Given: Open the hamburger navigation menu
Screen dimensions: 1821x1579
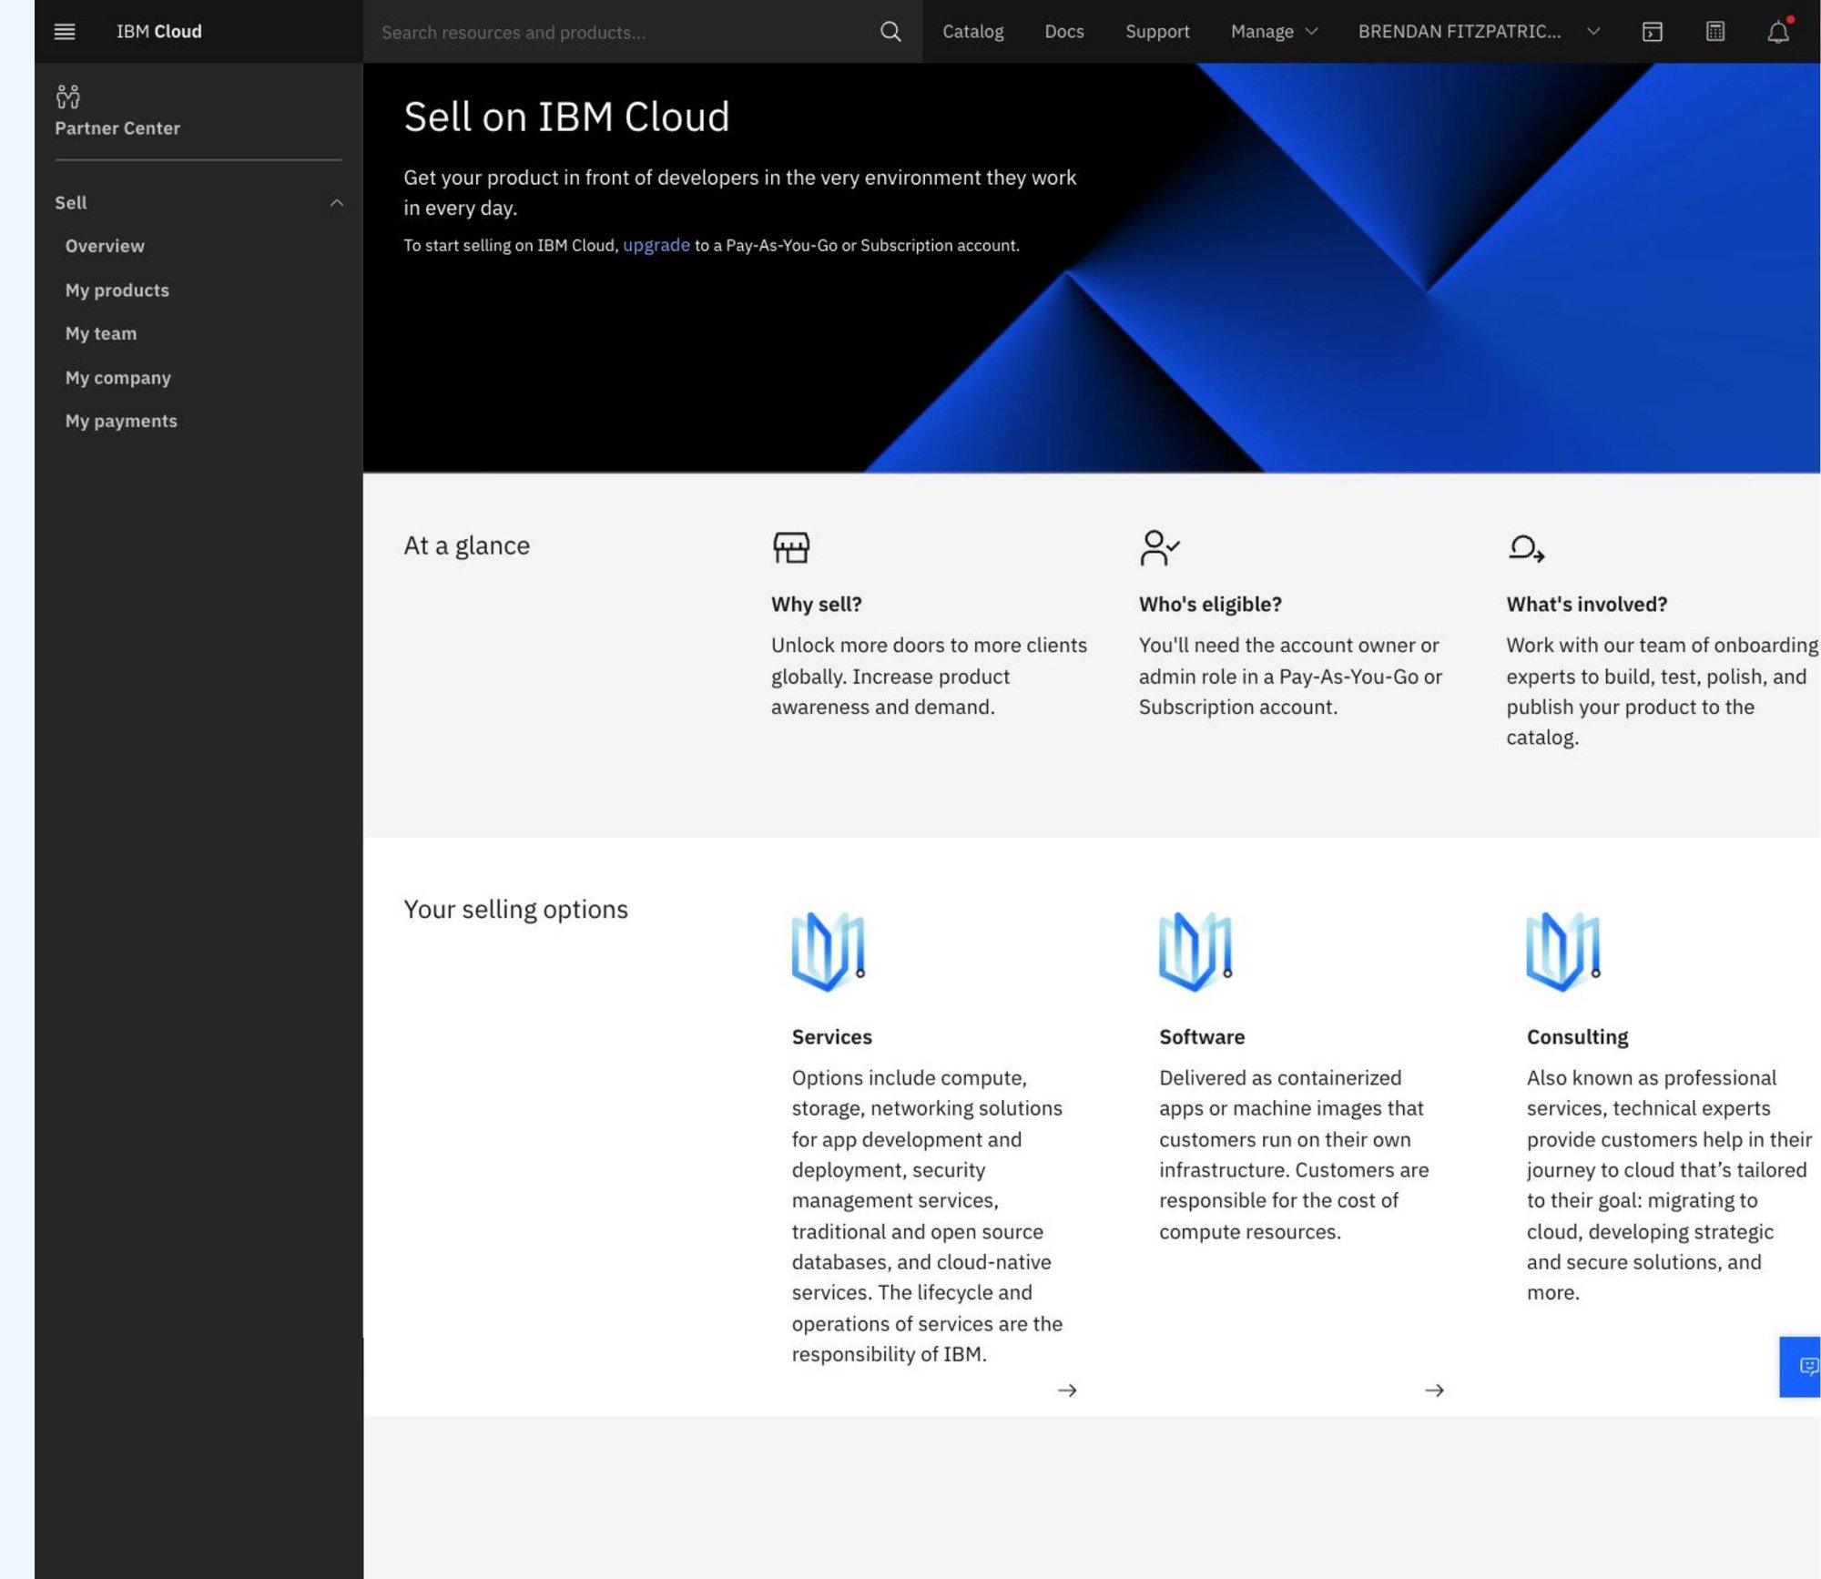Looking at the screenshot, I should (x=65, y=32).
